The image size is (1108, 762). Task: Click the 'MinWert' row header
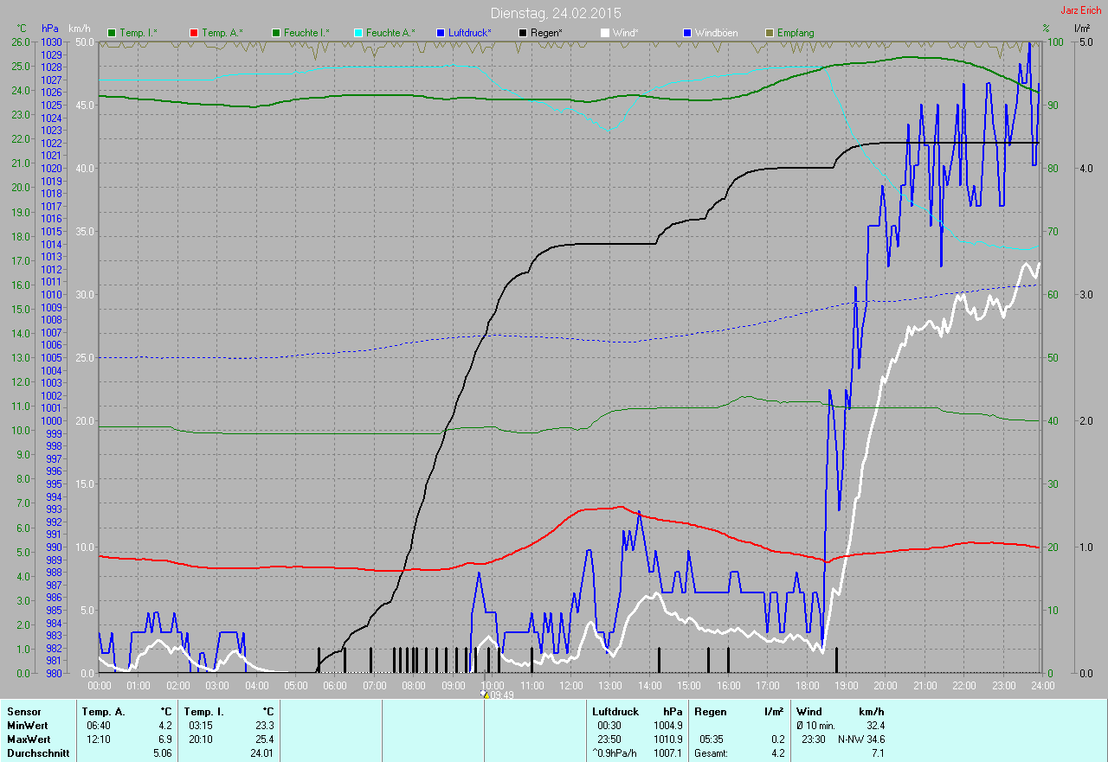coord(27,726)
